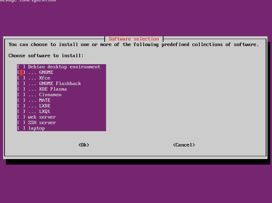Screen dimensions: 272x203
Task: Toggle the GNOME checkbox
Action: coord(21,72)
